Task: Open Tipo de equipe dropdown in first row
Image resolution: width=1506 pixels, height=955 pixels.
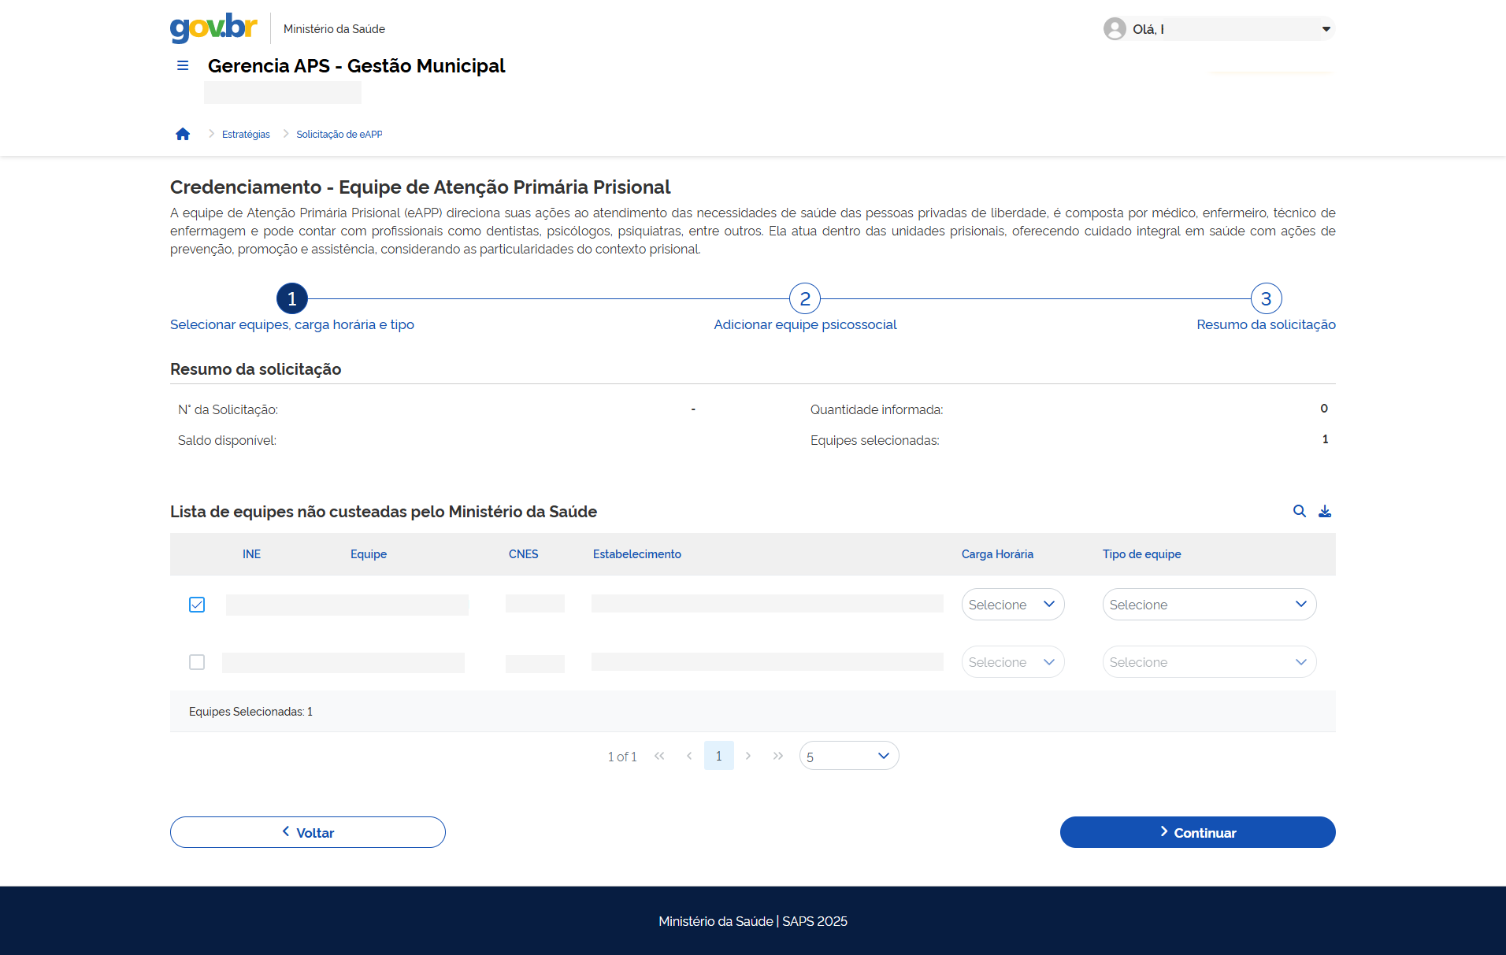Action: [1208, 605]
